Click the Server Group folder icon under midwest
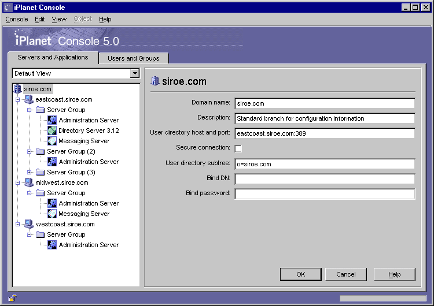The height and width of the screenshot is (306, 434). tap(40, 193)
